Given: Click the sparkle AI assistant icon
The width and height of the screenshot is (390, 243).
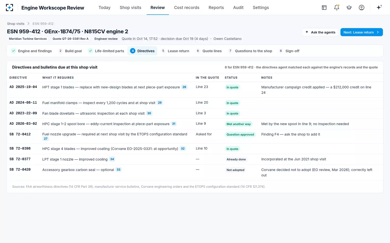Looking at the screenshot, I should 379,7.
